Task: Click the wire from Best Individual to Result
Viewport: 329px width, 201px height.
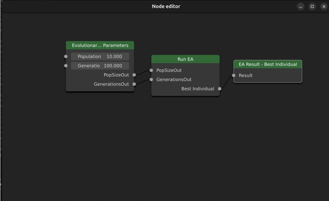Action: [227, 82]
